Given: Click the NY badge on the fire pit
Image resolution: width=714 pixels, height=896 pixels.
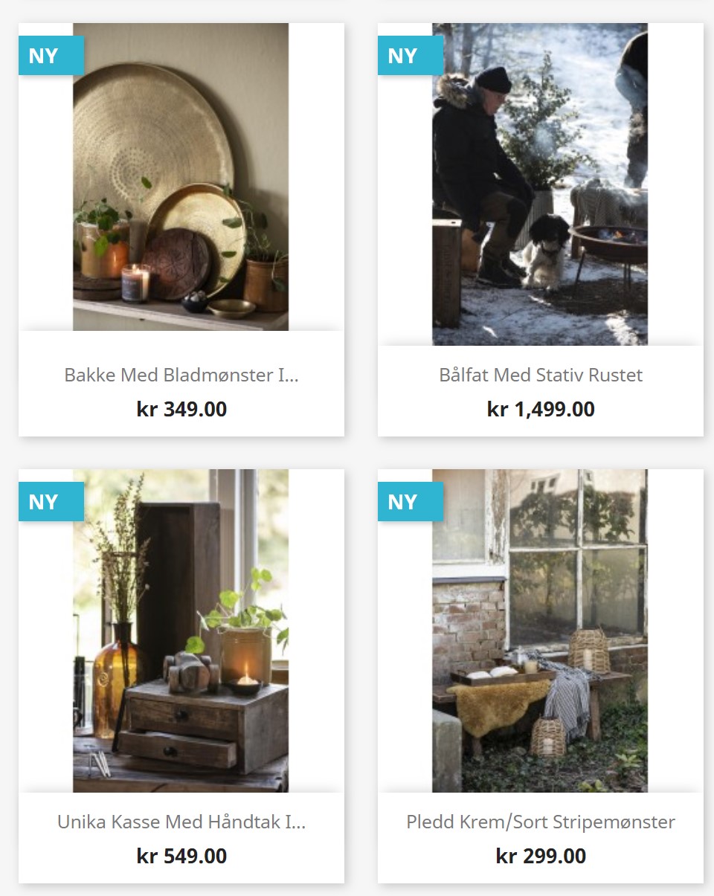Looking at the screenshot, I should (x=411, y=56).
